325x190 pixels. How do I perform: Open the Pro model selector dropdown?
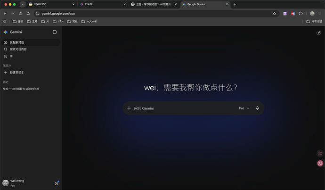click(244, 108)
